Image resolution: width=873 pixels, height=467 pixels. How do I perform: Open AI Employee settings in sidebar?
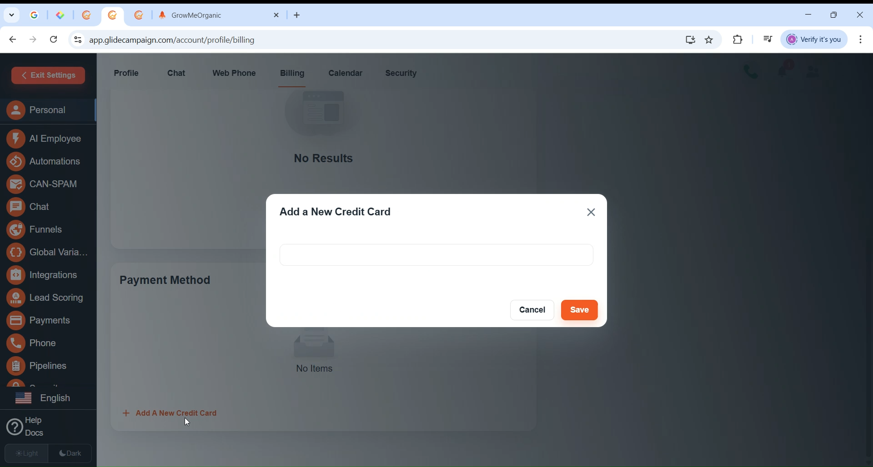[x=45, y=139]
